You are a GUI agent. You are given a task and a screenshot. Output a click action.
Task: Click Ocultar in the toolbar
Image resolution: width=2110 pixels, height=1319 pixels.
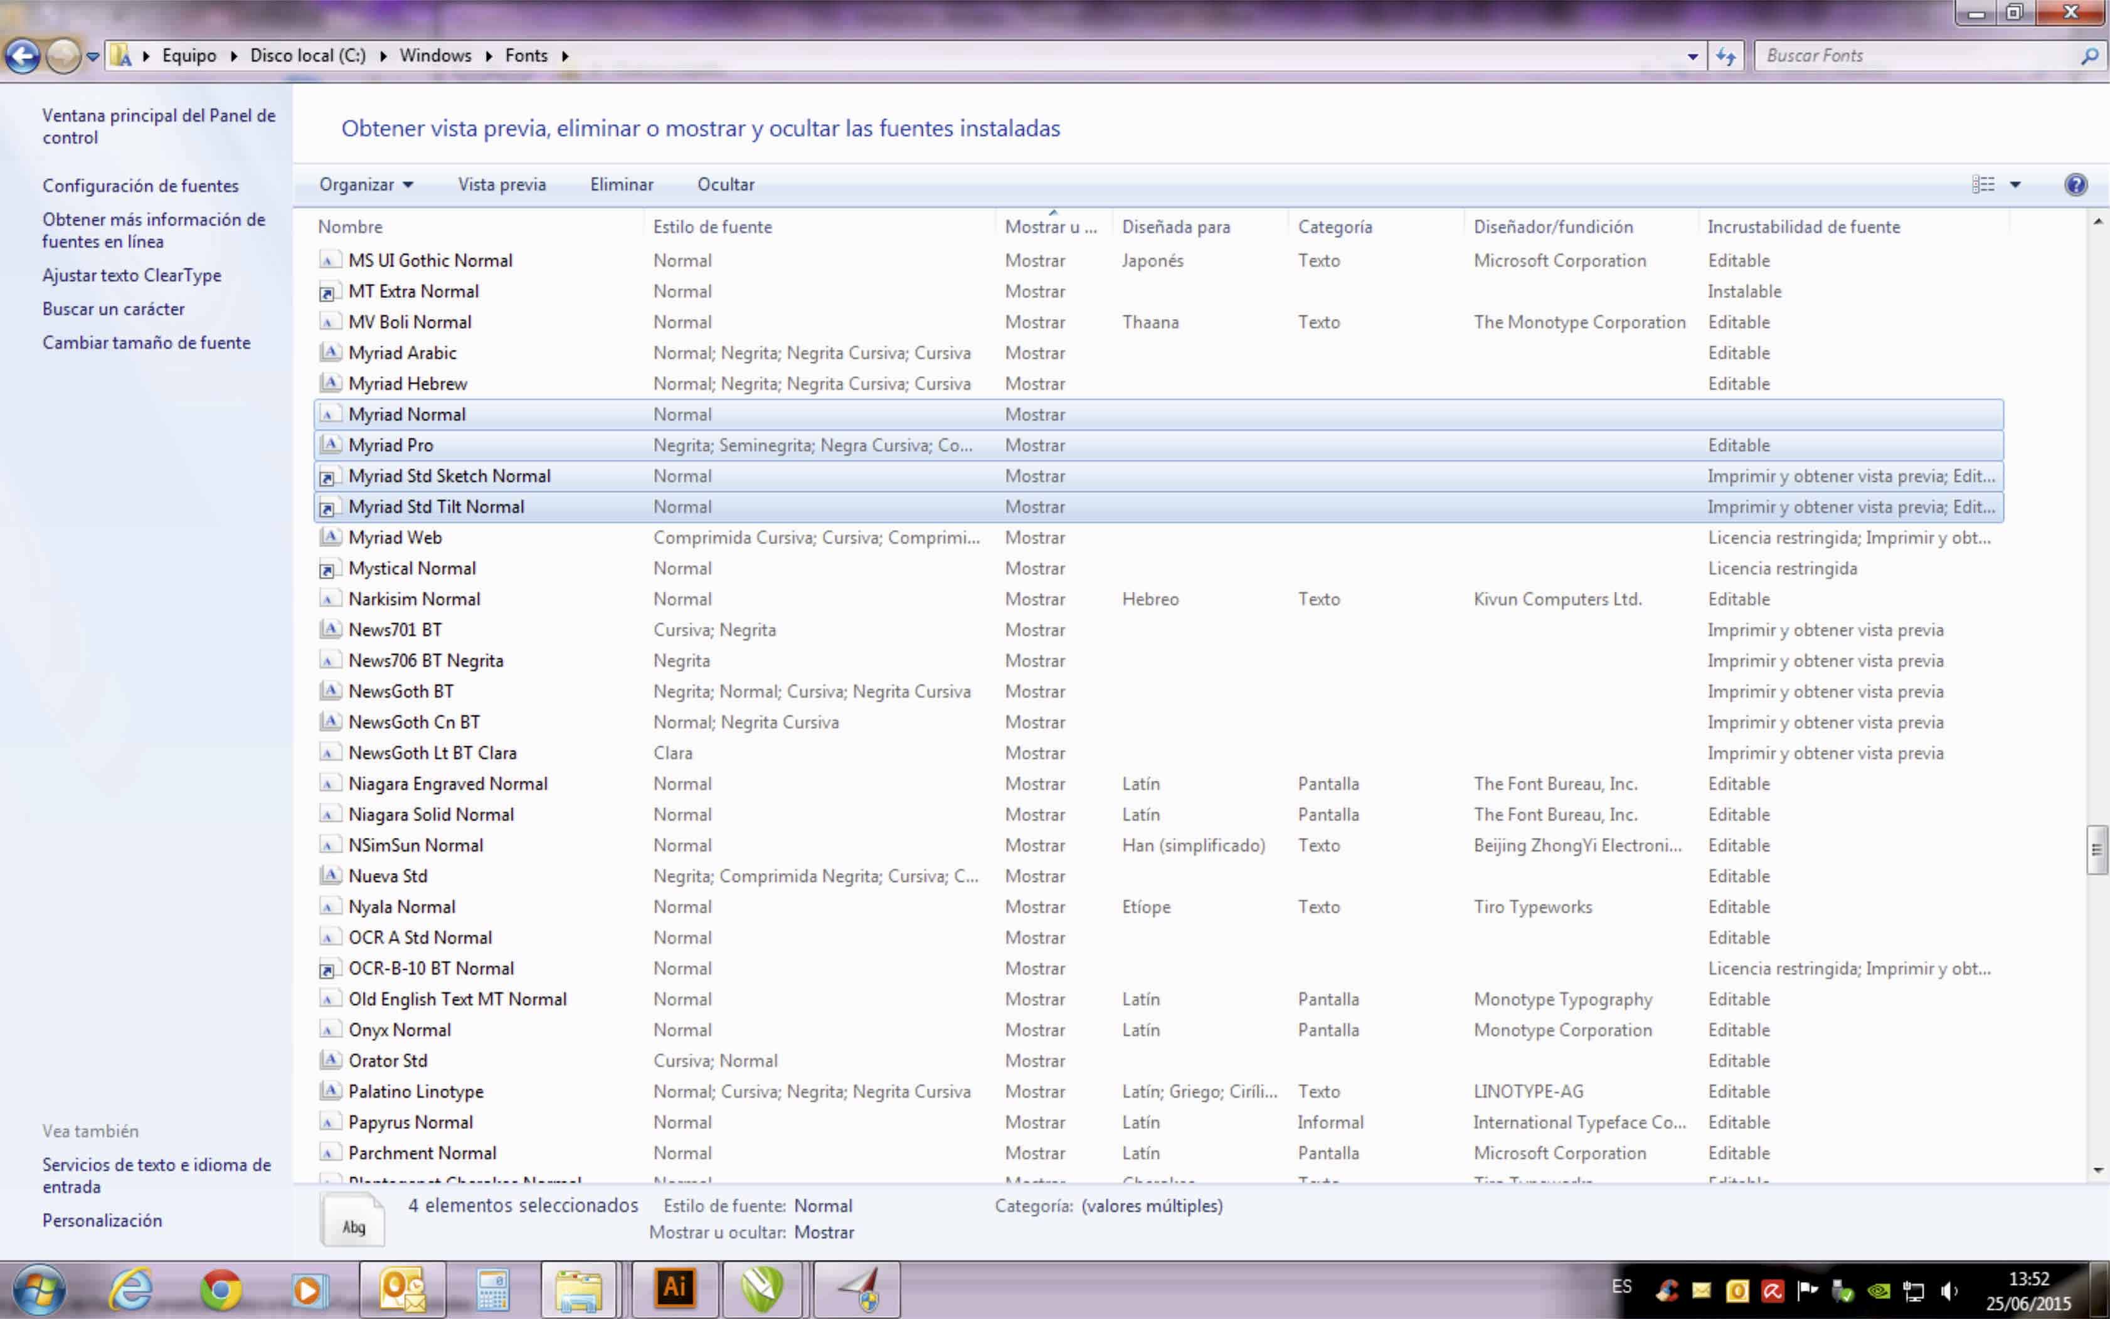[726, 184]
